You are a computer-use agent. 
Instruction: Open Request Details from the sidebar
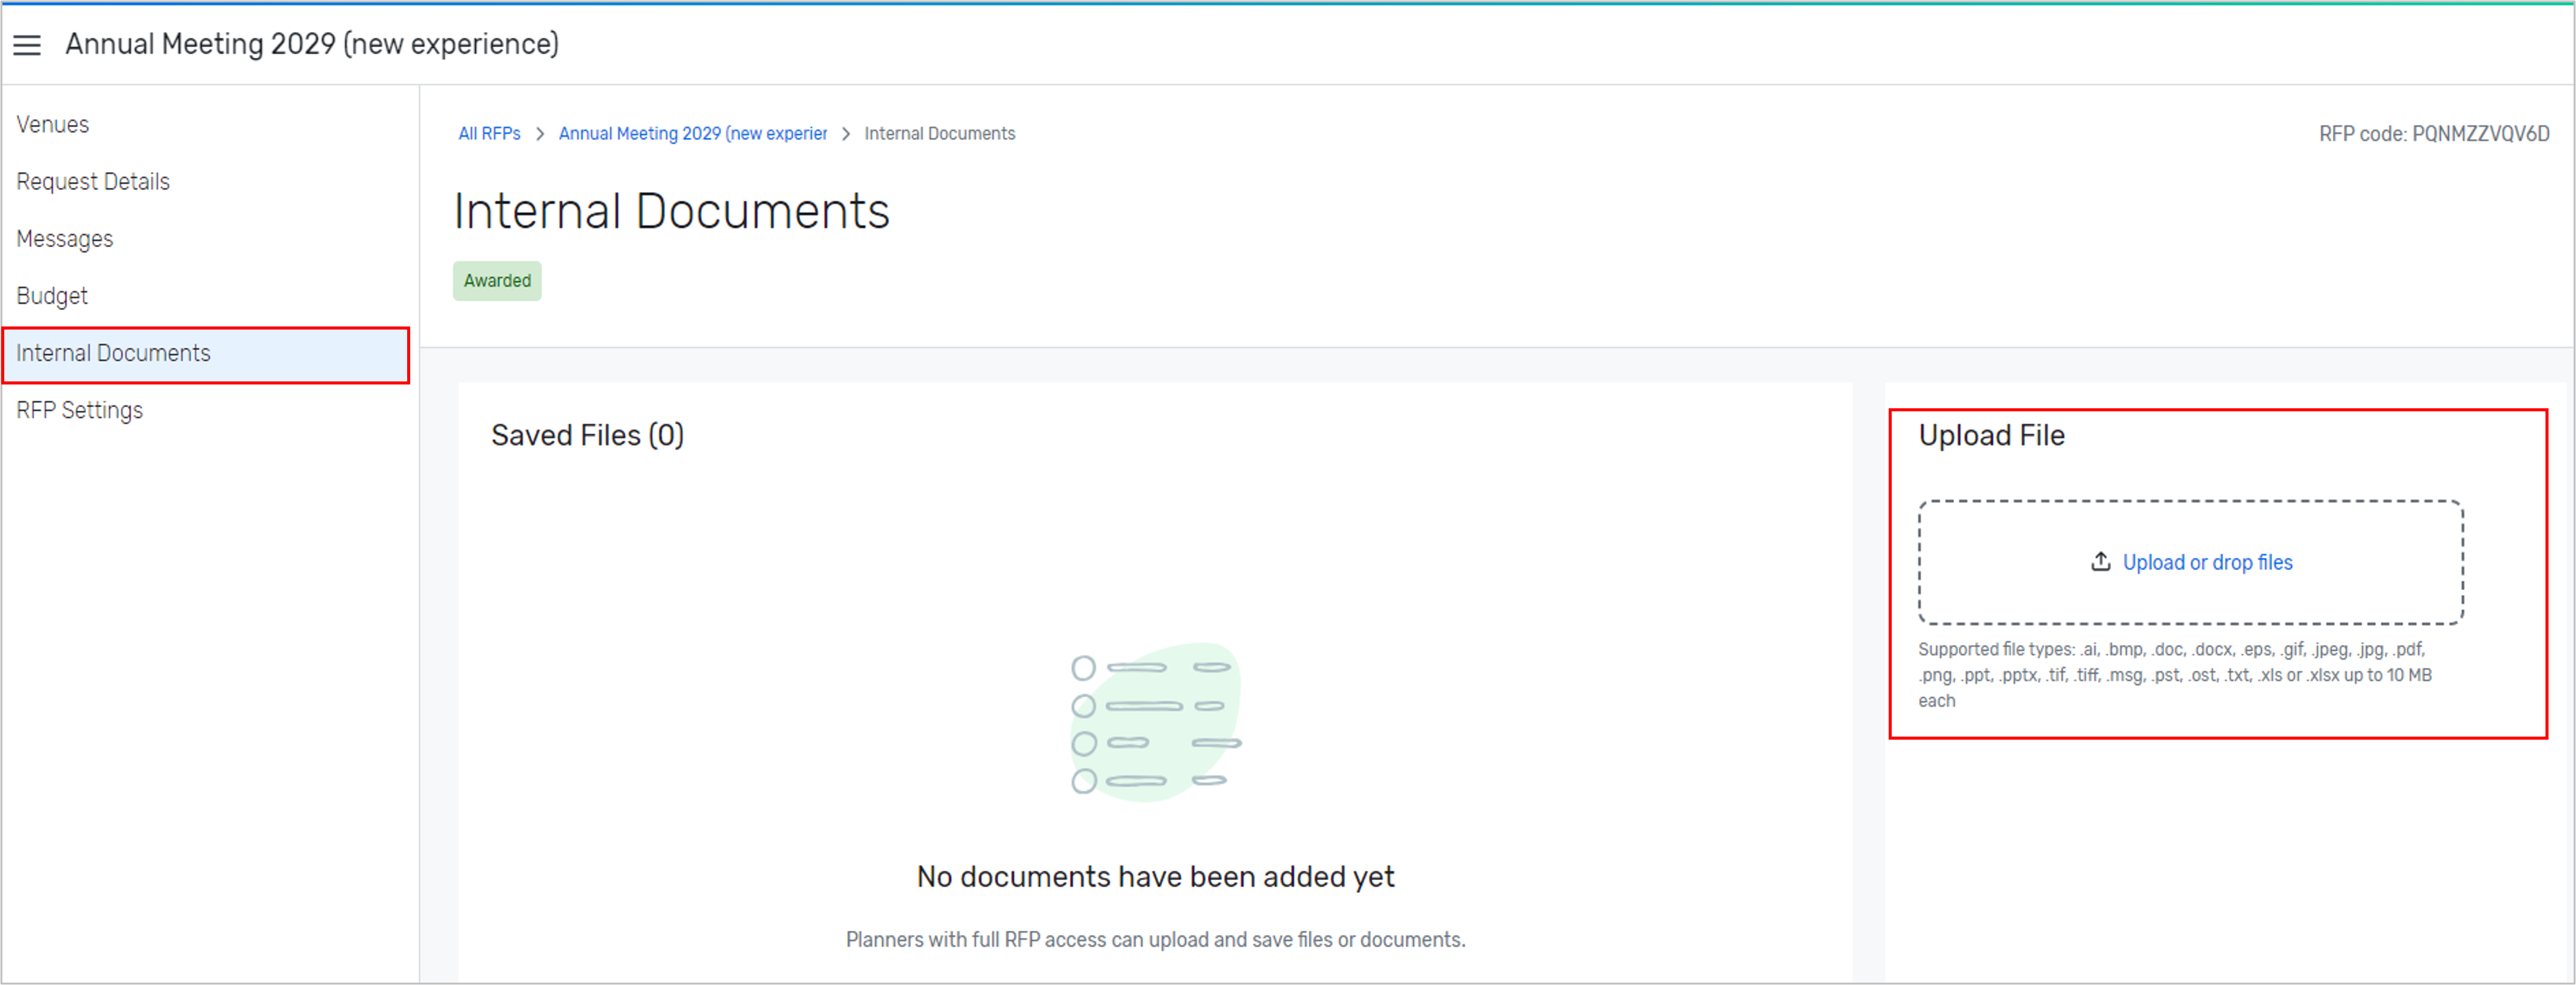coord(92,181)
